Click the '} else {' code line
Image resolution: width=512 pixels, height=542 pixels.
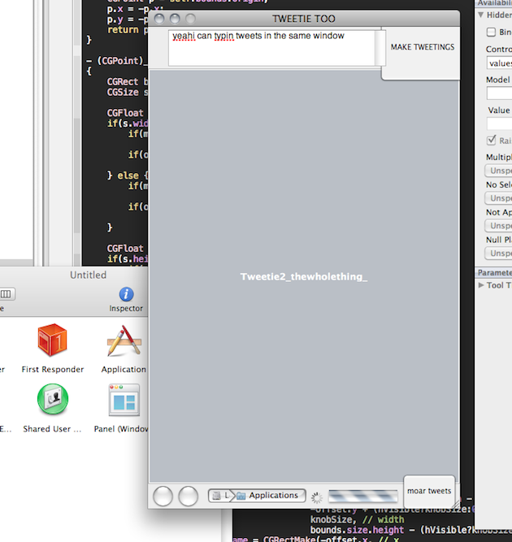pos(128,176)
